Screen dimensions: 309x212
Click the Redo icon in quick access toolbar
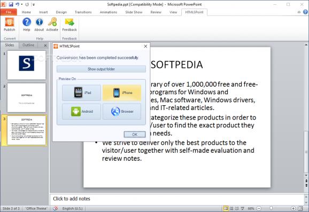27,4
